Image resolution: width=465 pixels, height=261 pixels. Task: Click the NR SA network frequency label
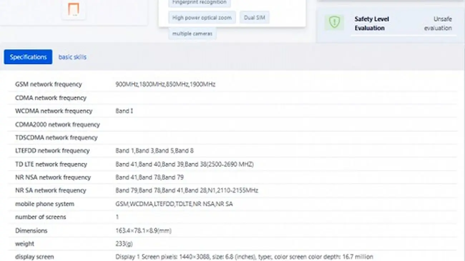pos(50,190)
